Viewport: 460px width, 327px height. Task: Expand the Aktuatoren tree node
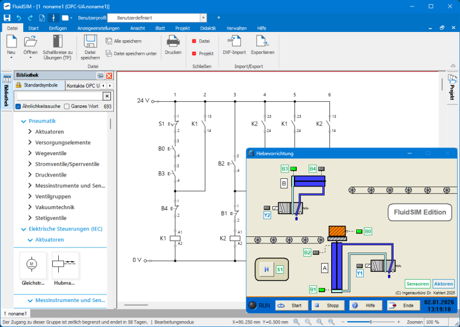click(x=30, y=132)
